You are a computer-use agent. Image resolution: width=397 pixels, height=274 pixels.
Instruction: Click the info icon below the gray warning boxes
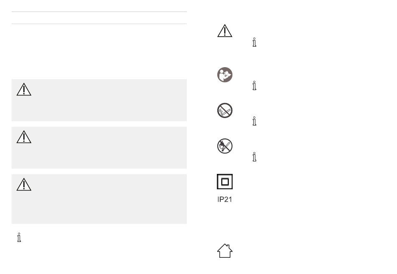[x=19, y=237]
